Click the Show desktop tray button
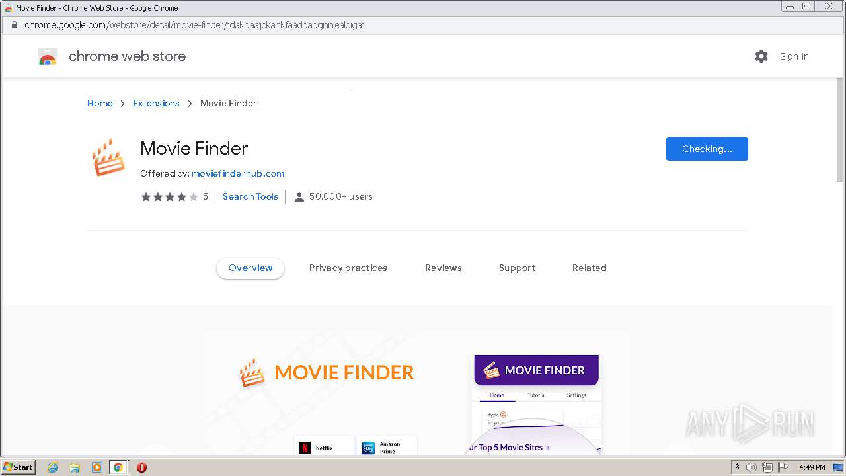 tap(838, 467)
